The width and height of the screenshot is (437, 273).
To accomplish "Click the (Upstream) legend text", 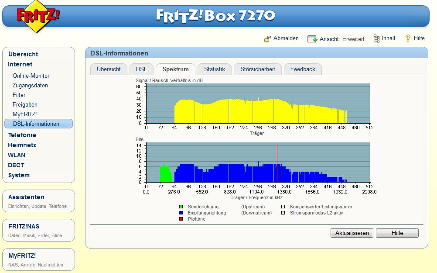I will pos(253,207).
